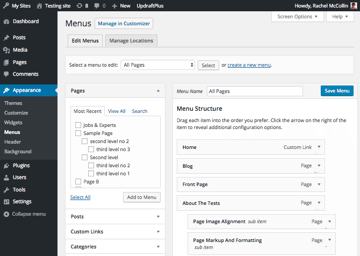Click the Users person icon
Viewport: 360px width, 256px height.
pos(6,177)
